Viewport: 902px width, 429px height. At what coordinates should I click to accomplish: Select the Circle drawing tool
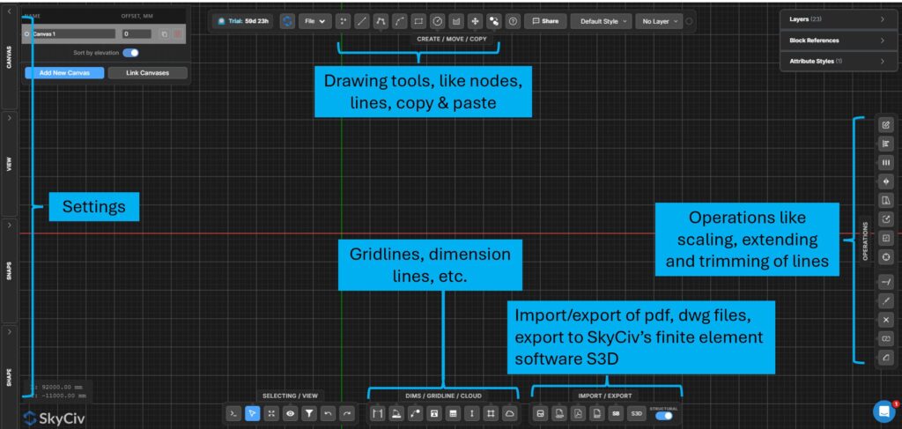[x=438, y=21]
